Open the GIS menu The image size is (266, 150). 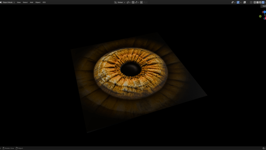(x=44, y=2)
